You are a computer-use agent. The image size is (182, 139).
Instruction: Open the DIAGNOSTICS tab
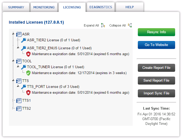[101, 7]
